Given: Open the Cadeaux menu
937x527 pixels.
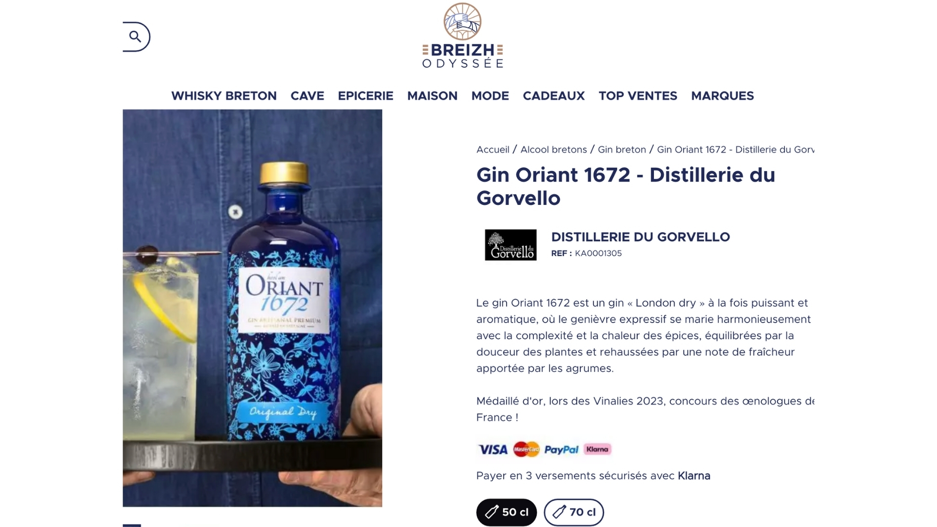Looking at the screenshot, I should coord(554,96).
